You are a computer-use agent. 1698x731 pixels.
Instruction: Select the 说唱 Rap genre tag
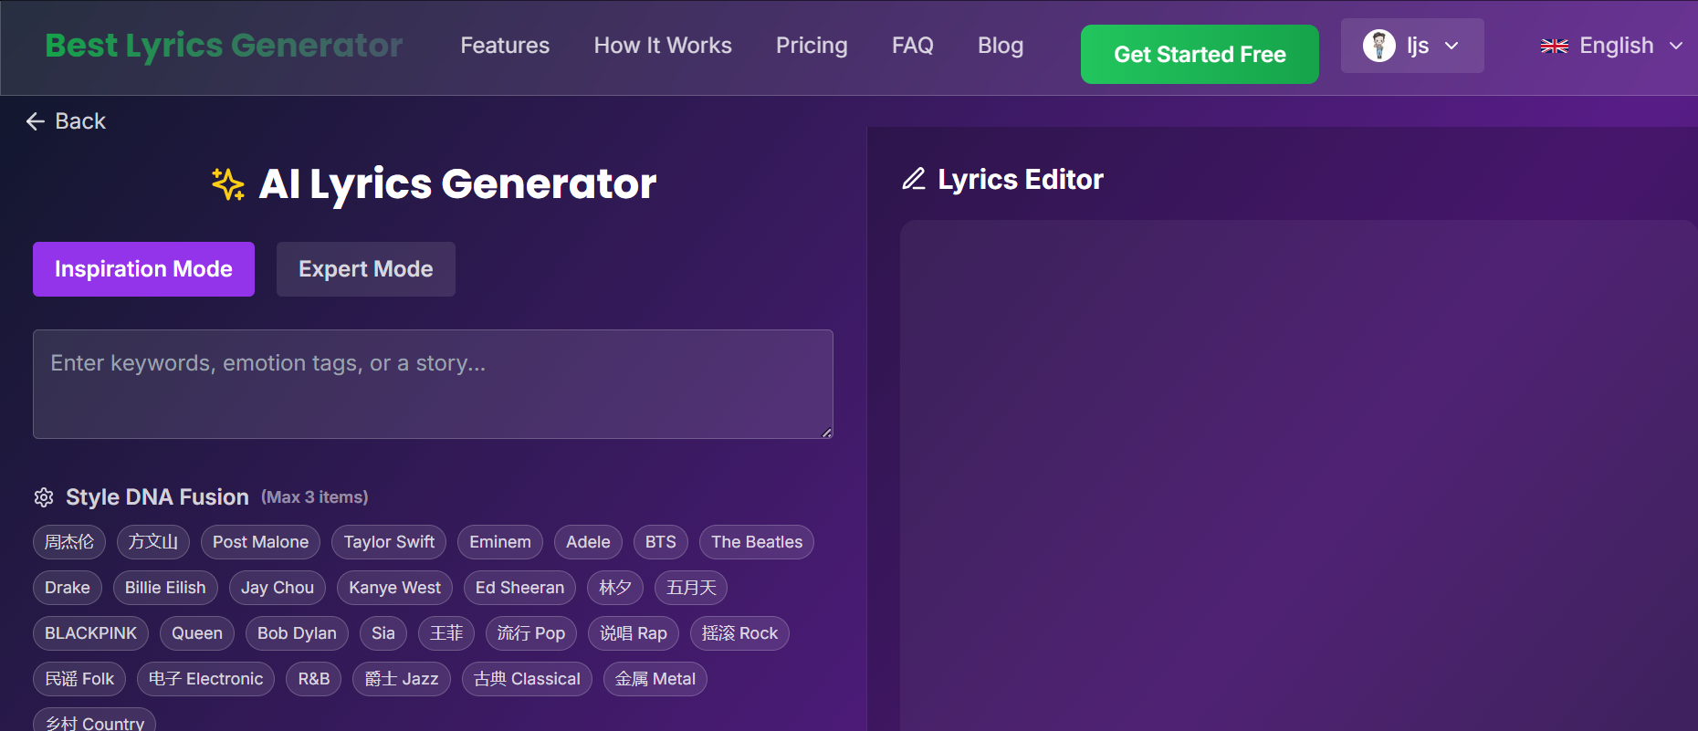pyautogui.click(x=634, y=633)
